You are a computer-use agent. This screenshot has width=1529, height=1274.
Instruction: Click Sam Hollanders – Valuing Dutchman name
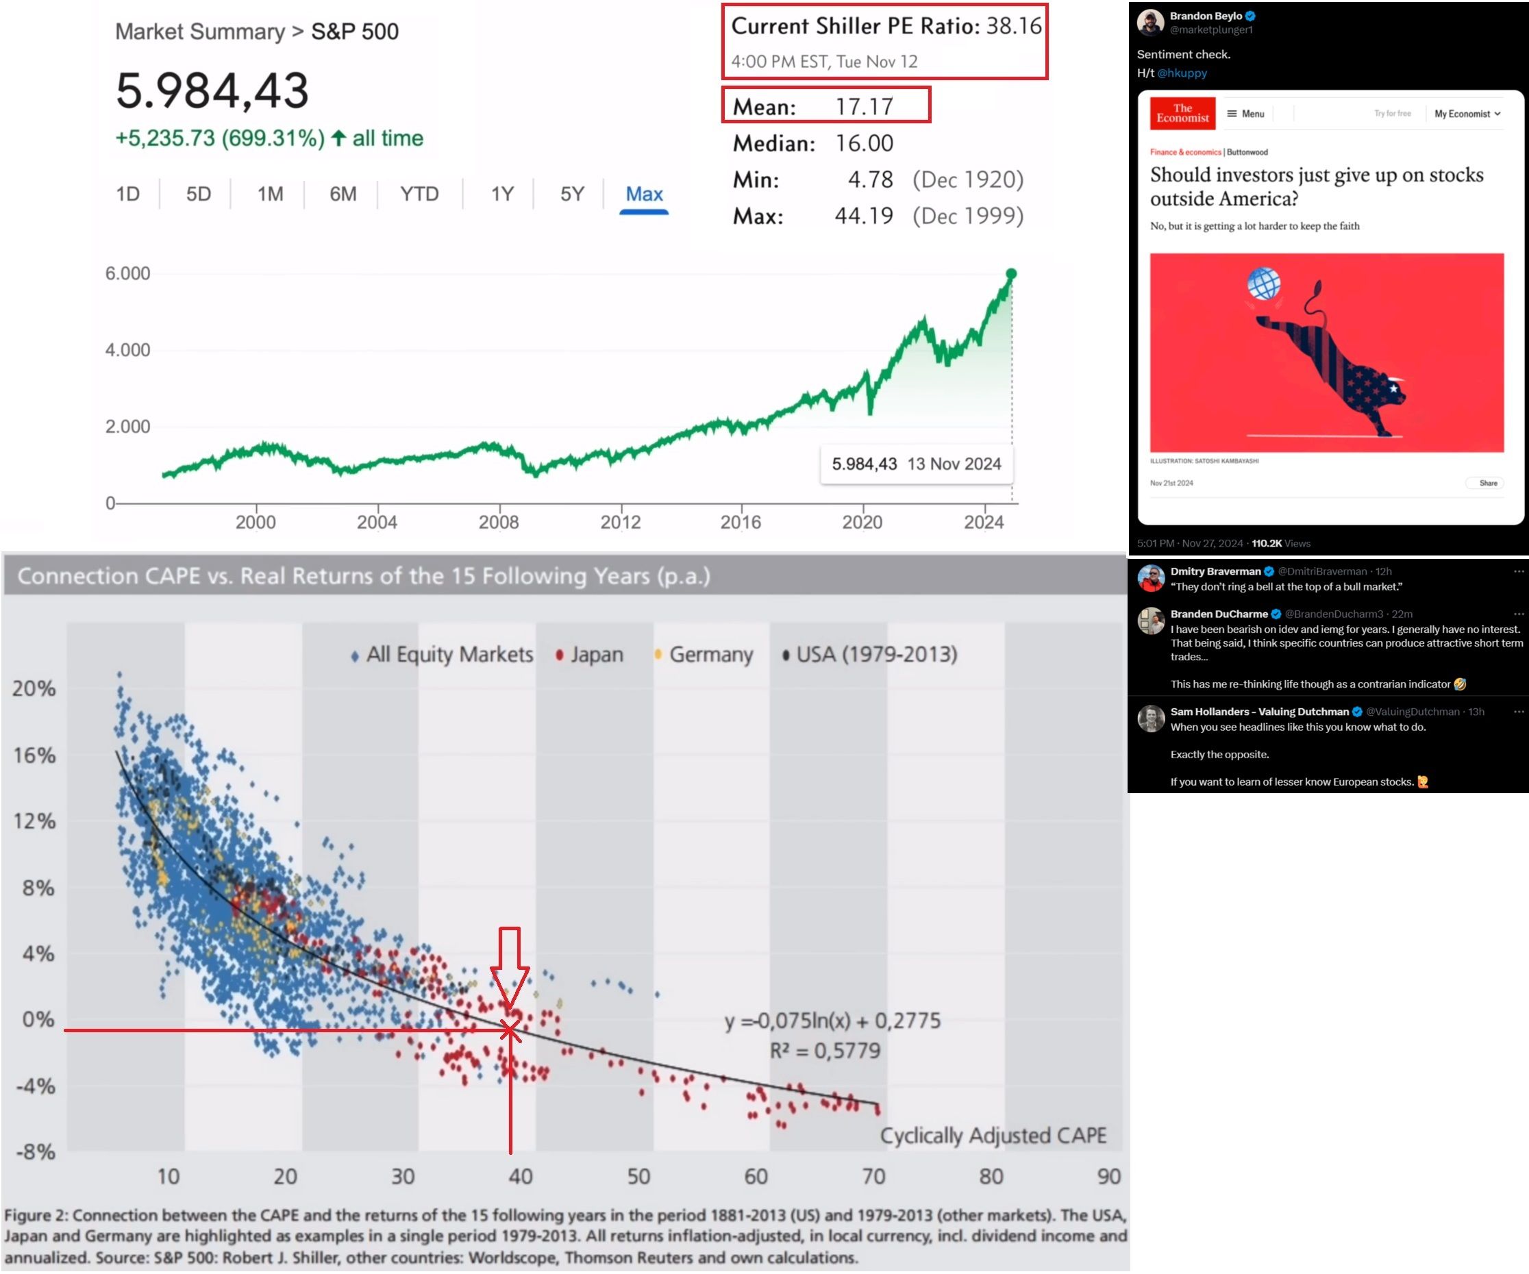click(1260, 712)
